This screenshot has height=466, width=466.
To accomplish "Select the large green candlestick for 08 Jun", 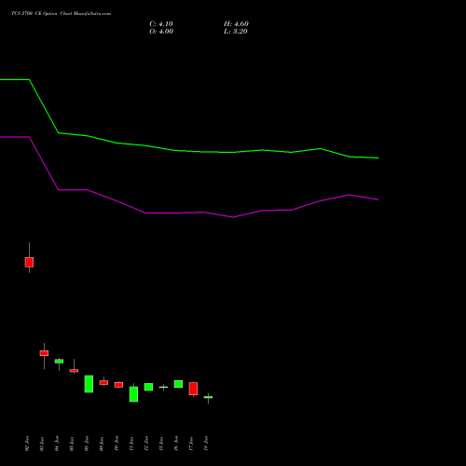I will click(89, 384).
